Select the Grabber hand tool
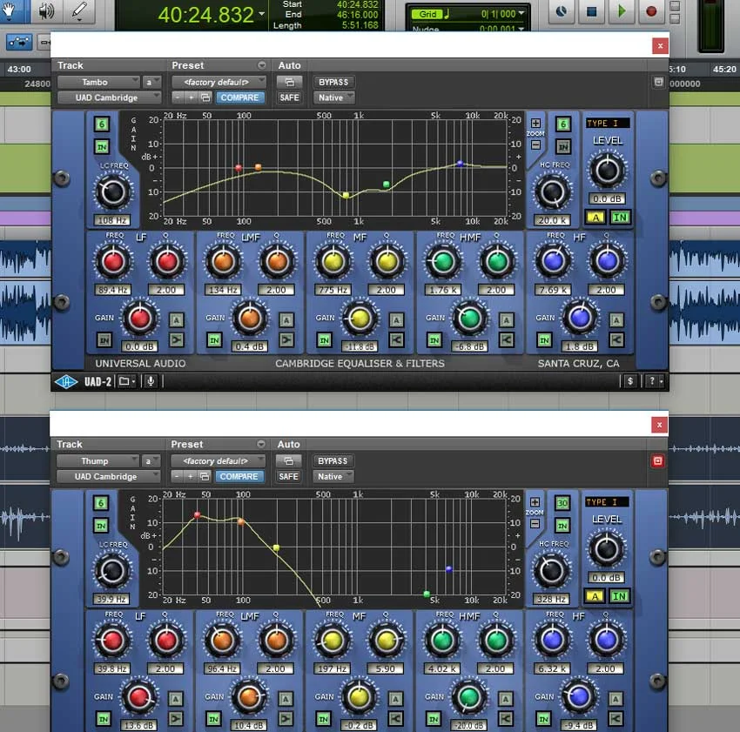This screenshot has height=732, width=740. [11, 10]
